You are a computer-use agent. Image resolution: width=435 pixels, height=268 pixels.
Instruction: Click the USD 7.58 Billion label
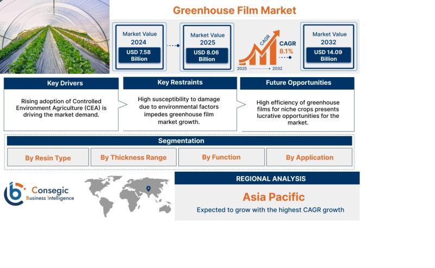click(139, 55)
